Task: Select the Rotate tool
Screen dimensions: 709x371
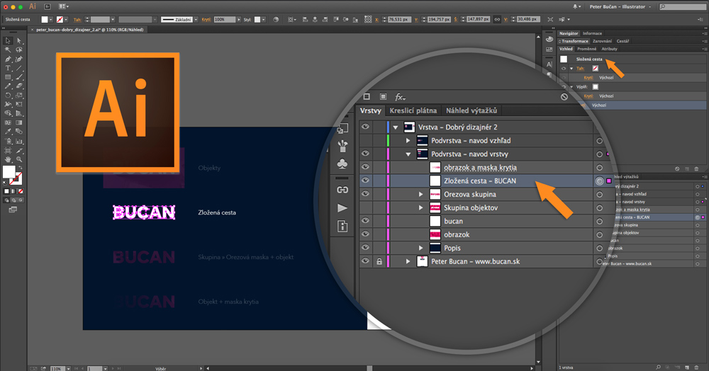Action: [8, 96]
